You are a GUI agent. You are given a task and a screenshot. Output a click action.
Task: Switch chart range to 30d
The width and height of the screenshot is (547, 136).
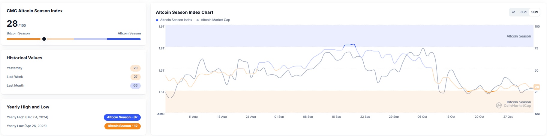(x=523, y=12)
